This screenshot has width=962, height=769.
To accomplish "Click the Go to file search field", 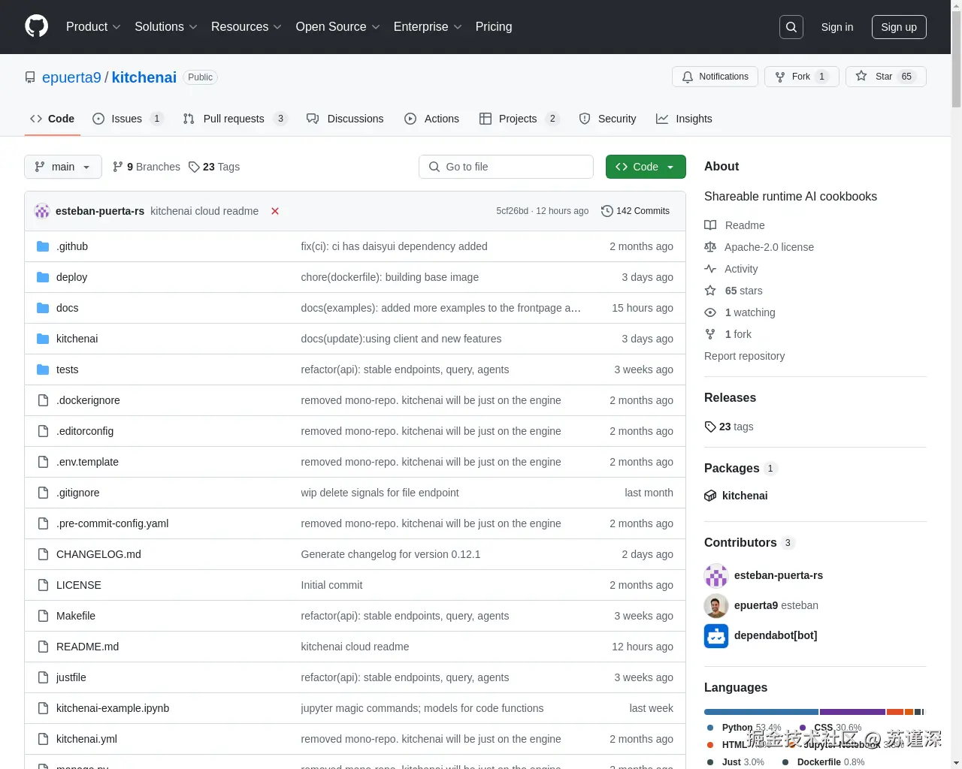I will pyautogui.click(x=506, y=167).
